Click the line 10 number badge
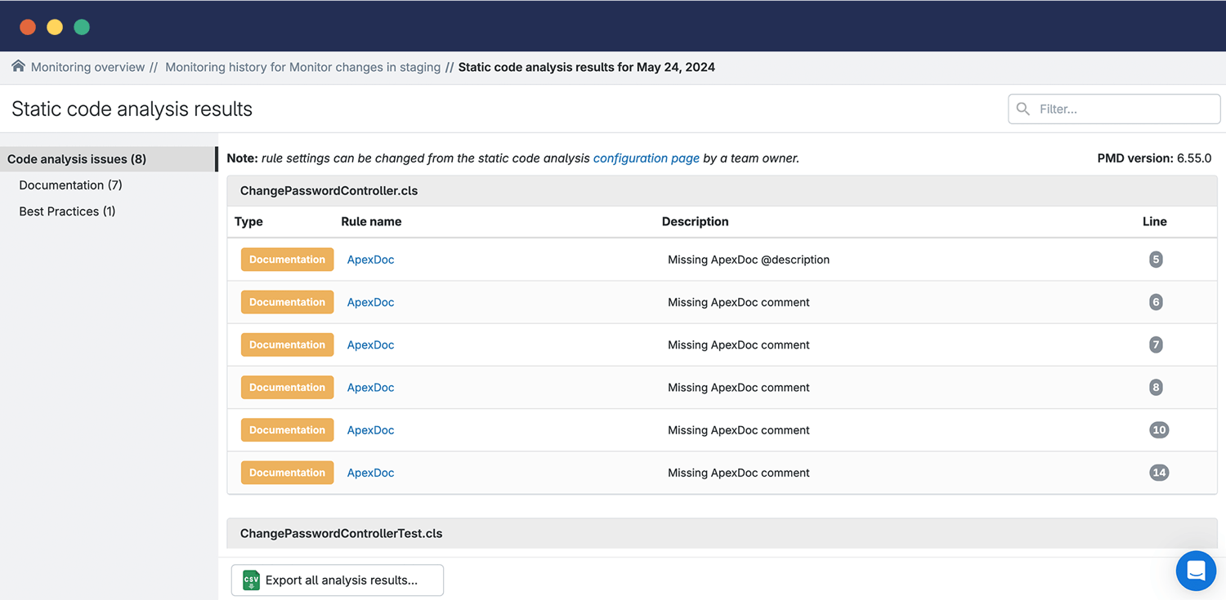This screenshot has width=1226, height=600. [x=1158, y=430]
